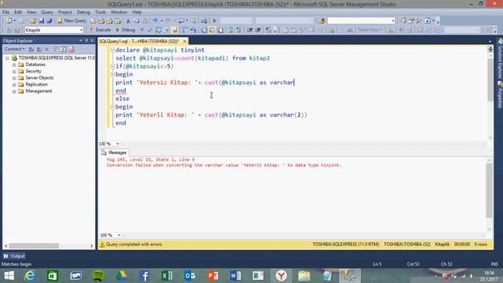Open the editor zoom percentage dropdown
503x283 pixels.
coord(117,144)
